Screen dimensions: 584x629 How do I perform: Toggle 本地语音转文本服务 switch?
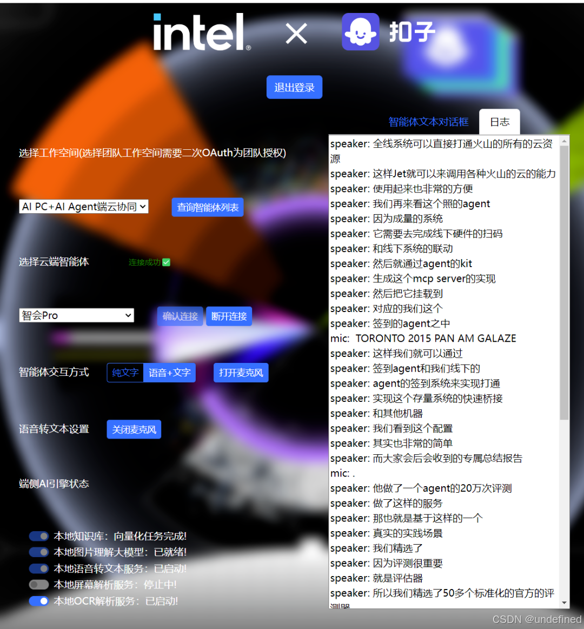pyautogui.click(x=39, y=568)
